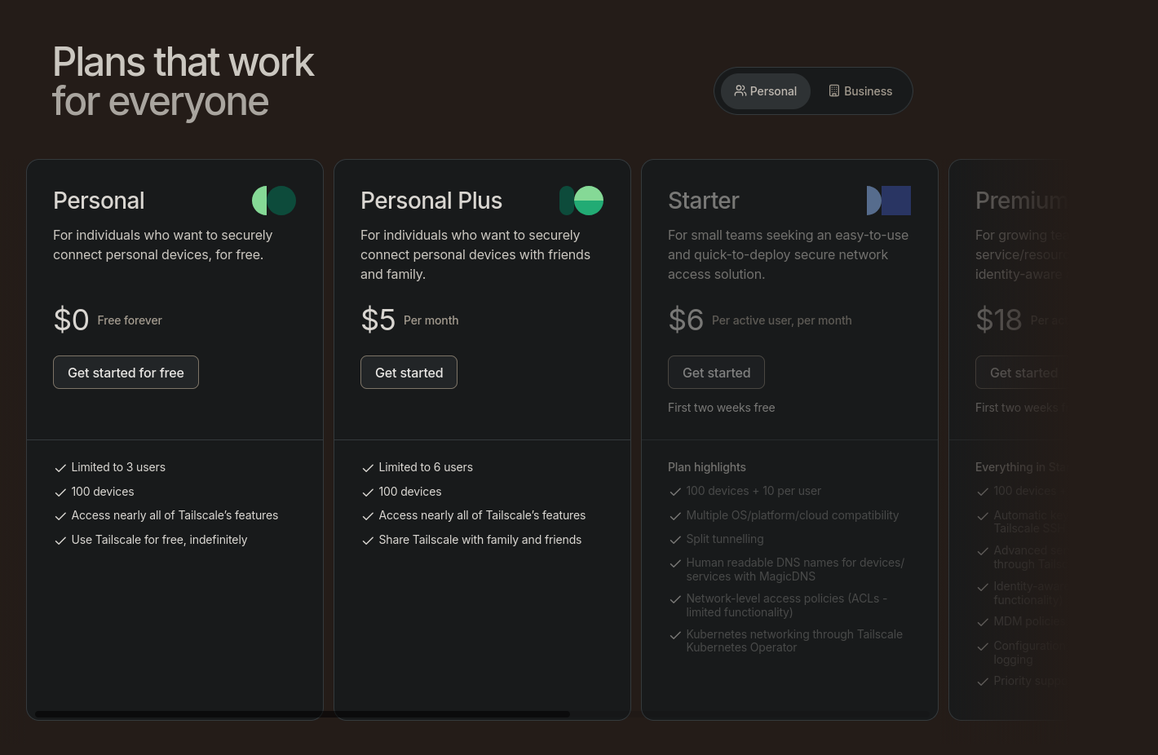Click the $0 Free forever price
The width and height of the screenshot is (1158, 755).
(108, 320)
